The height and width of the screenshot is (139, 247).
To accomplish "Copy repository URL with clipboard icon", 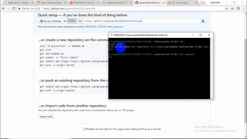I will tap(203, 21).
